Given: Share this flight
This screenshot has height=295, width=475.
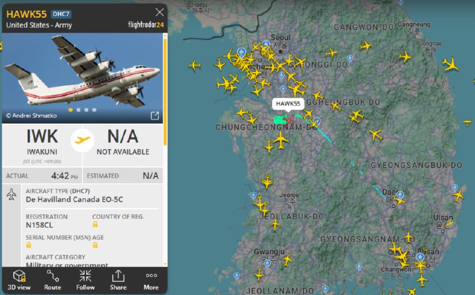Looking at the screenshot, I should 118,280.
